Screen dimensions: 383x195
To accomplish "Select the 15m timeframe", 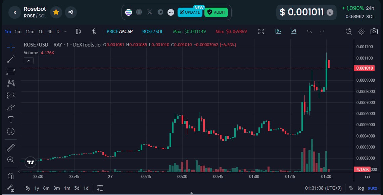I will 30,31.
